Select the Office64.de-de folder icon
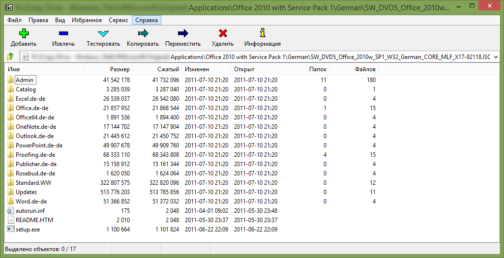 click(x=11, y=117)
